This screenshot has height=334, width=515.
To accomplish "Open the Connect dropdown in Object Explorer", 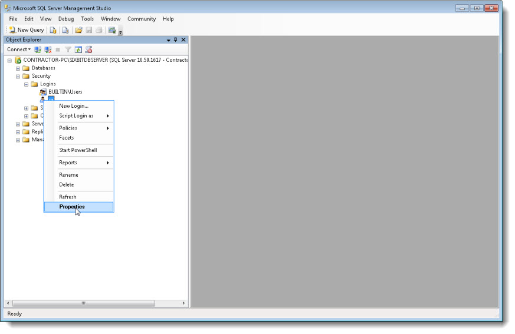I will pos(19,49).
